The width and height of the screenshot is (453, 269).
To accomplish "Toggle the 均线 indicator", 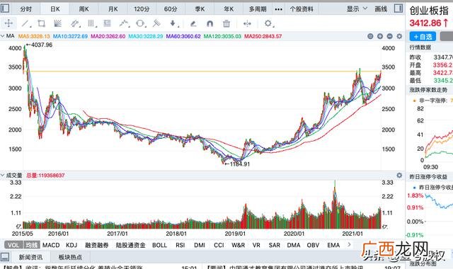I will pyautogui.click(x=31, y=245).
